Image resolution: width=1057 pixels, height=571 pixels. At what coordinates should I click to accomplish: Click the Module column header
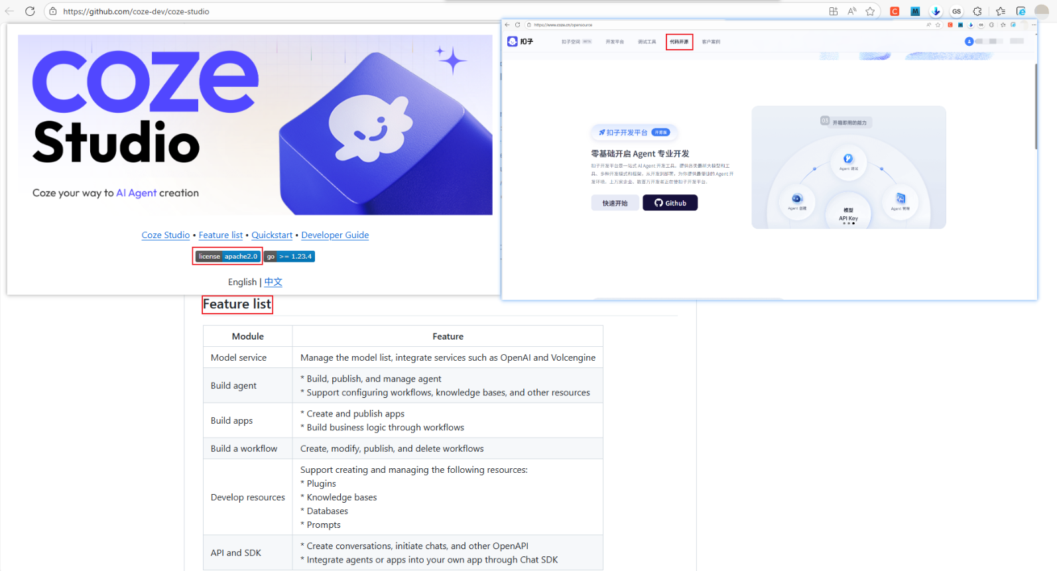pos(247,336)
